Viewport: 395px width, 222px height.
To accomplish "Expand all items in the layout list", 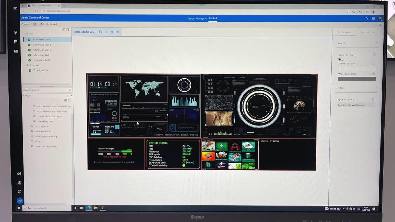I will 65,100.
